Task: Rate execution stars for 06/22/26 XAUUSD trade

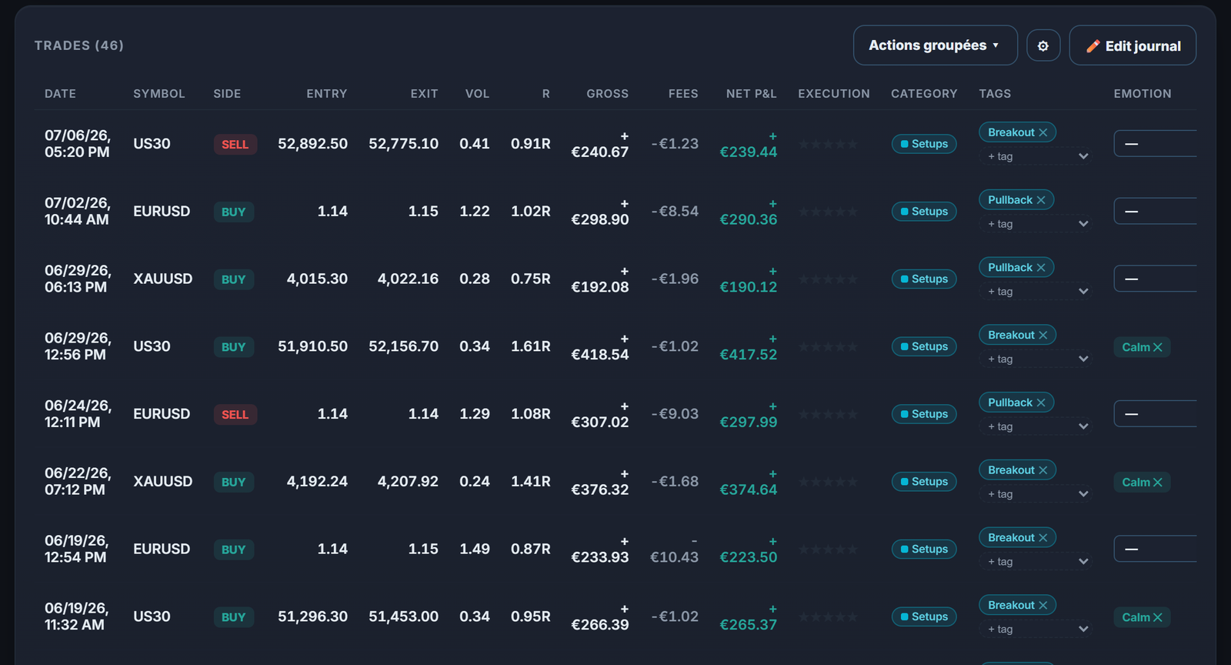Action: tap(828, 482)
